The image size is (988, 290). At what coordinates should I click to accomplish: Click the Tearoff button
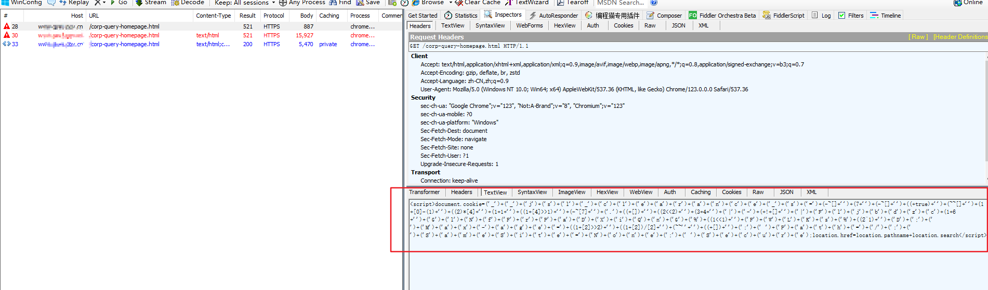pos(573,3)
